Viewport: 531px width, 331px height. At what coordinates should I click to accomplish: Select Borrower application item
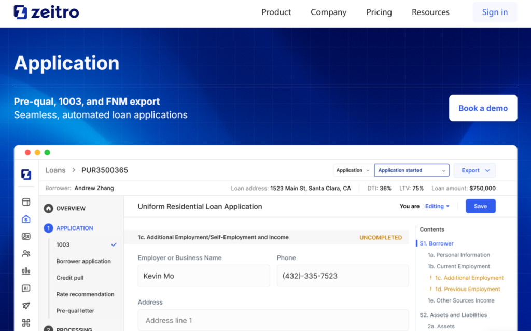[x=83, y=261]
